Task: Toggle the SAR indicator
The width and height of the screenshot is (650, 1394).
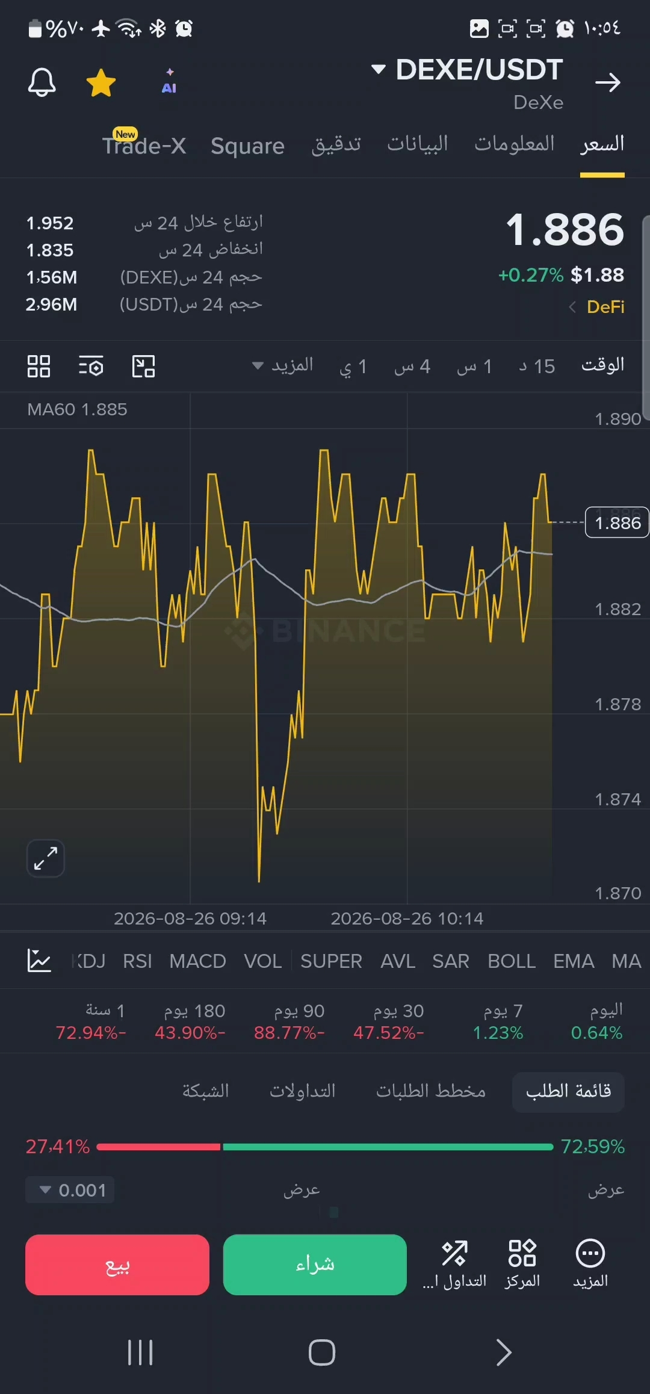Action: pos(451,961)
